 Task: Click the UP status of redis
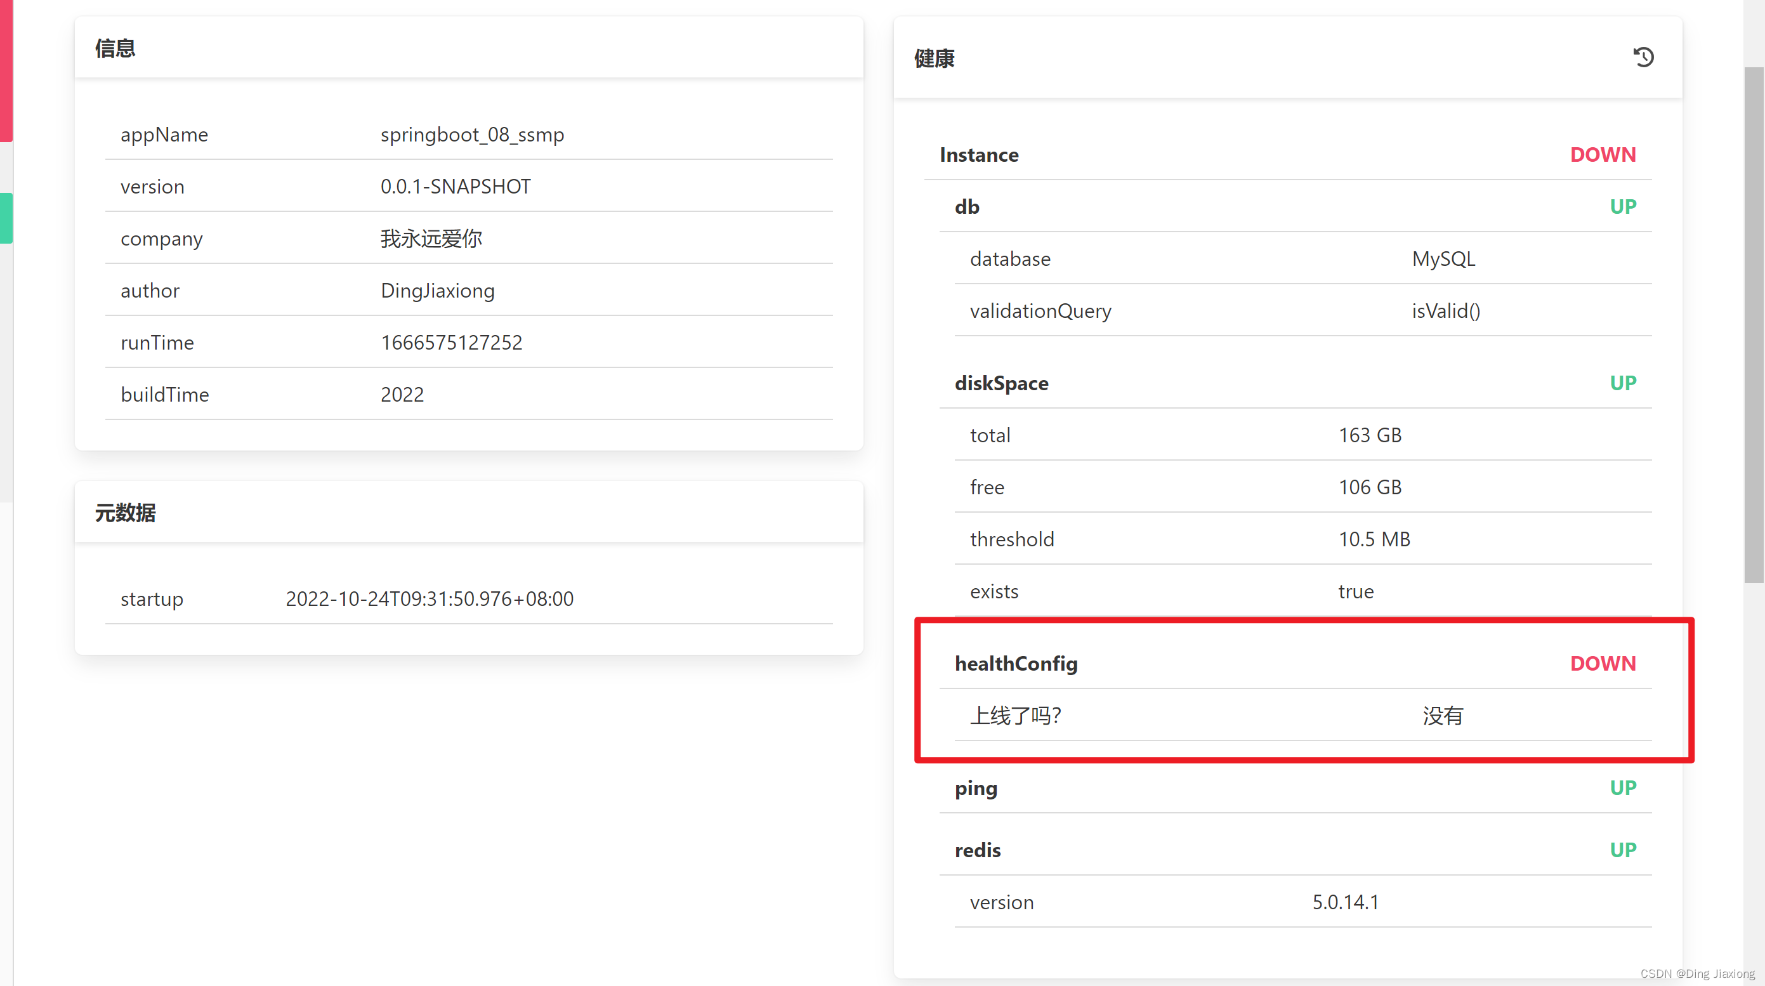pos(1622,850)
